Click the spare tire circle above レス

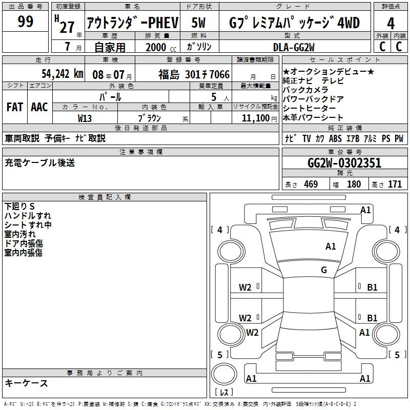pyautogui.click(x=224, y=374)
